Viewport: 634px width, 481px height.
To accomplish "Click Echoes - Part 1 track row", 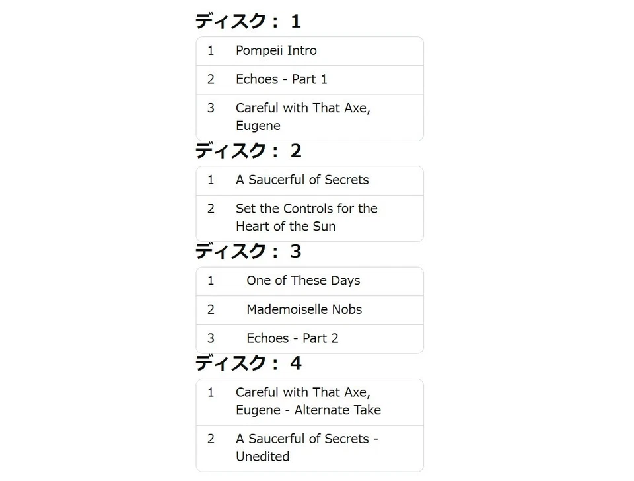I will (x=310, y=80).
